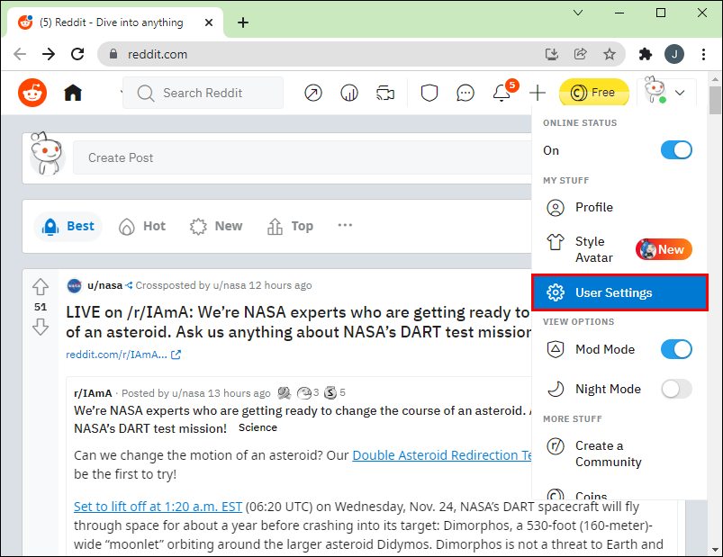Open reddit.com/r/IAmA external link
The width and height of the screenshot is (723, 557).
click(123, 355)
